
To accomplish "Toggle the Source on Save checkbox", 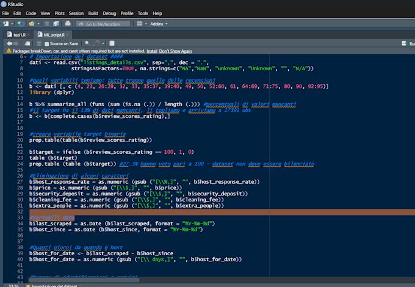I will click(47, 44).
